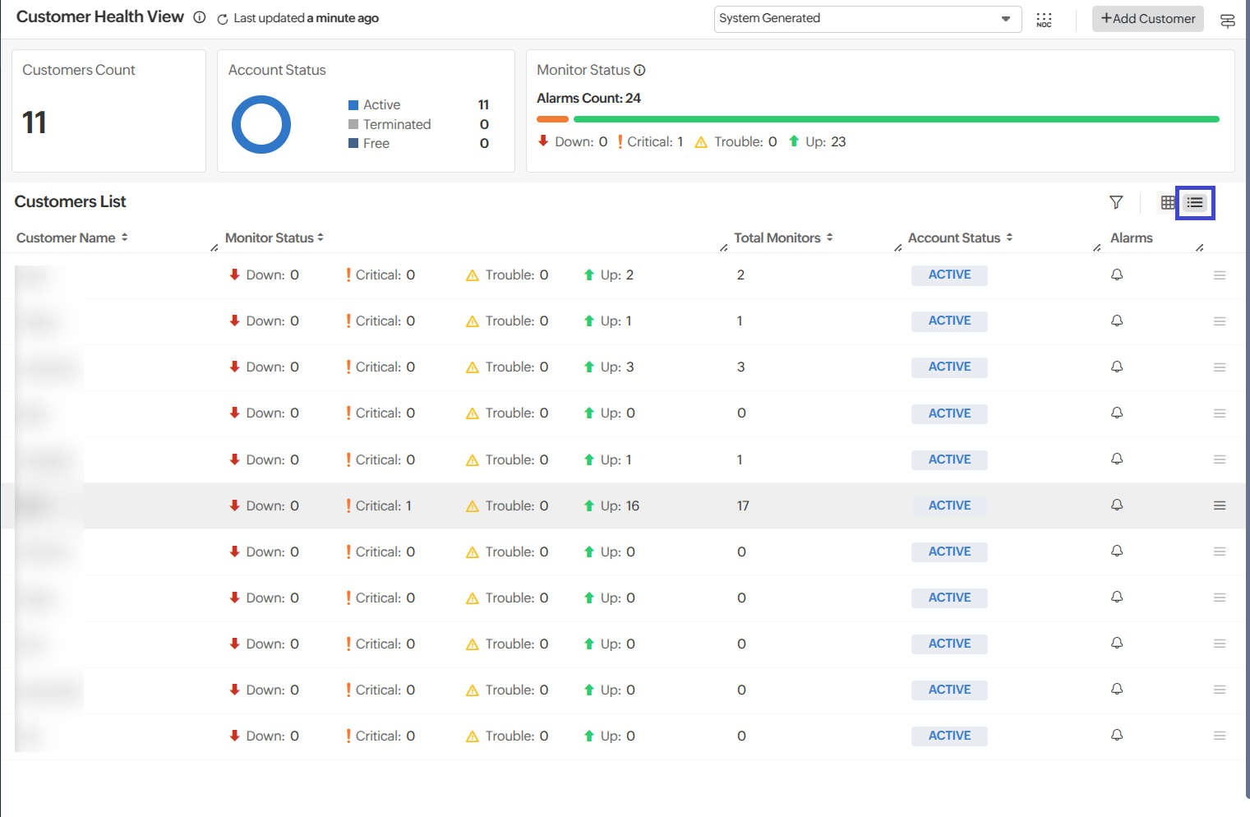
Task: Open the NOC view icon
Action: 1044,19
